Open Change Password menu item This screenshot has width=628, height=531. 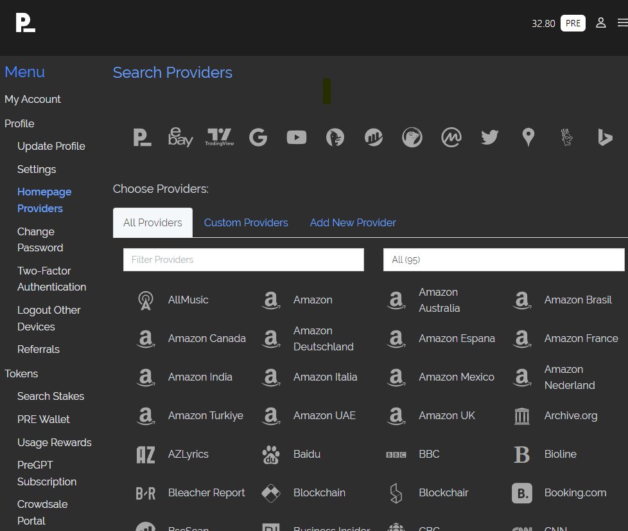pos(40,239)
